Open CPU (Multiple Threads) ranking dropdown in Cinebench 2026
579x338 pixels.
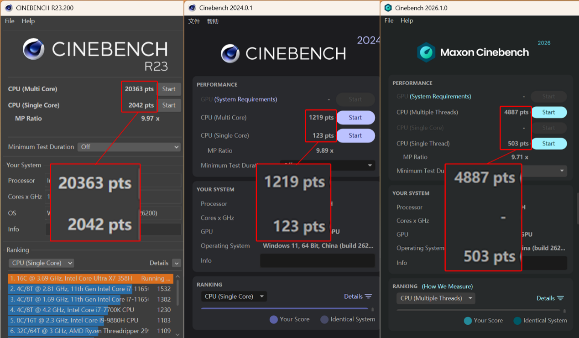(436, 298)
